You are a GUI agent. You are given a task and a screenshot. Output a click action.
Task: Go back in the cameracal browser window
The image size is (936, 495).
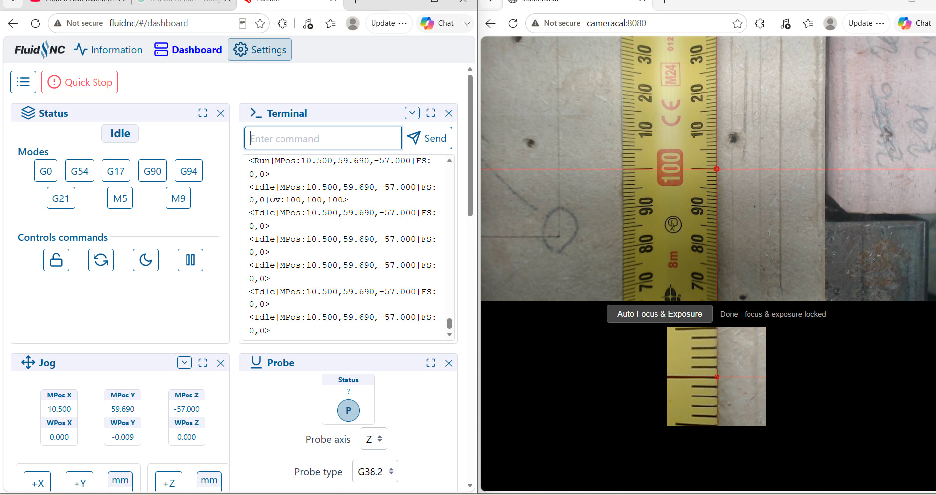491,23
